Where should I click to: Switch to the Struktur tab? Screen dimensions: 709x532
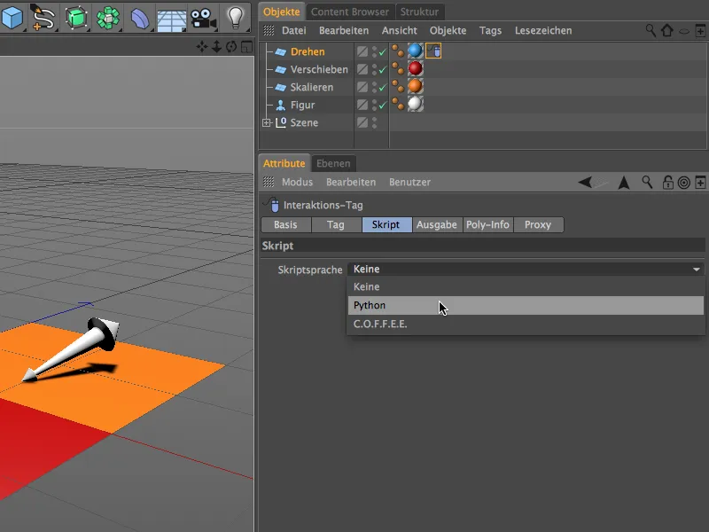pyautogui.click(x=419, y=12)
